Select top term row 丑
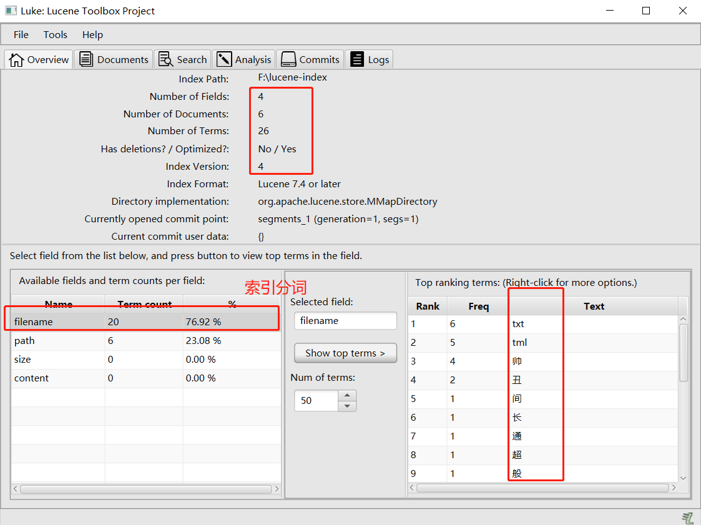The height and width of the screenshot is (525, 701). 543,380
